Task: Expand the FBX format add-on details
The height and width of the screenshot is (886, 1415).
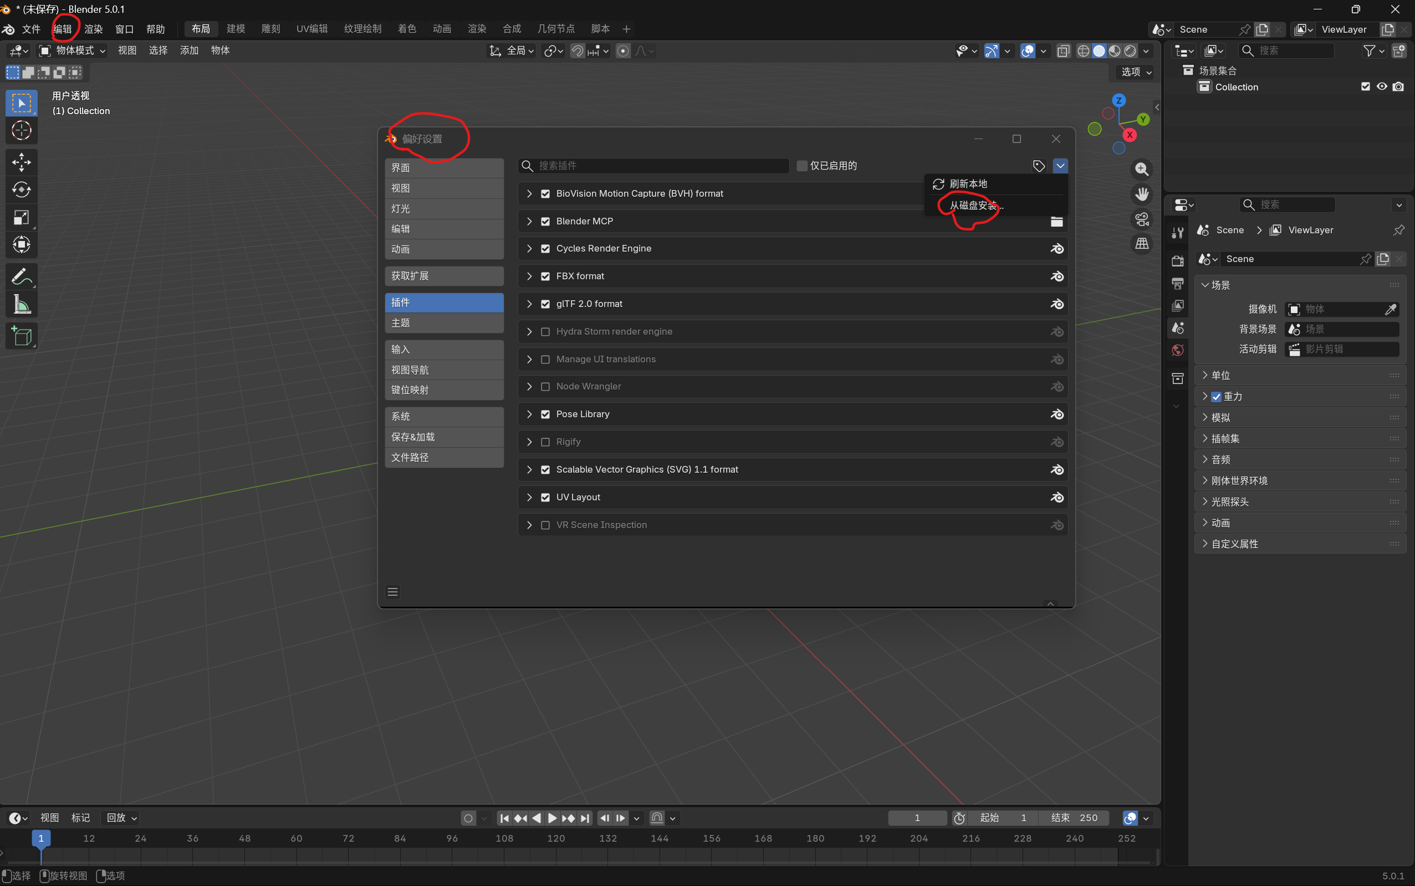Action: 529,276
